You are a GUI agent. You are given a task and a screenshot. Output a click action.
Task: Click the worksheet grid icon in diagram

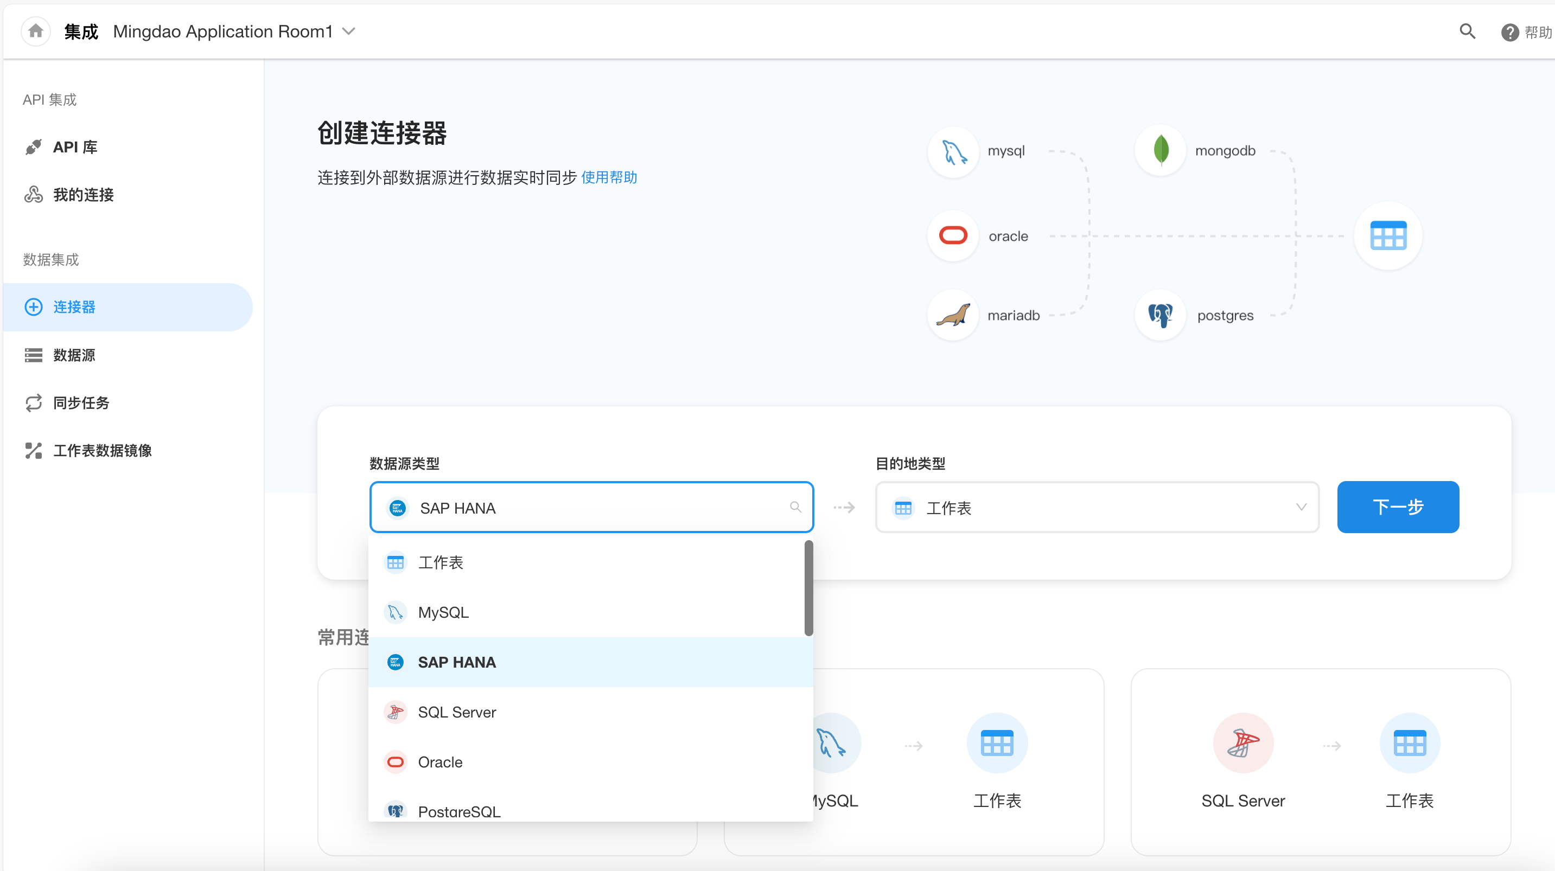pyautogui.click(x=1388, y=235)
